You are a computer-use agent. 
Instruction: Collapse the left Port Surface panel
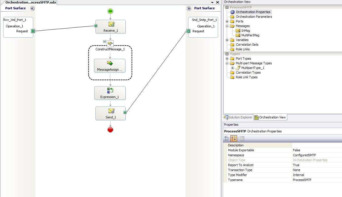[32, 8]
